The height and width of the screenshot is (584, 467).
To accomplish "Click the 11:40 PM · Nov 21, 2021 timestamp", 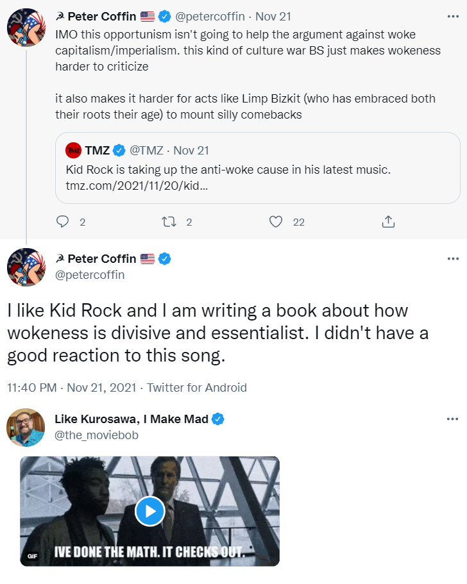I will 72,388.
